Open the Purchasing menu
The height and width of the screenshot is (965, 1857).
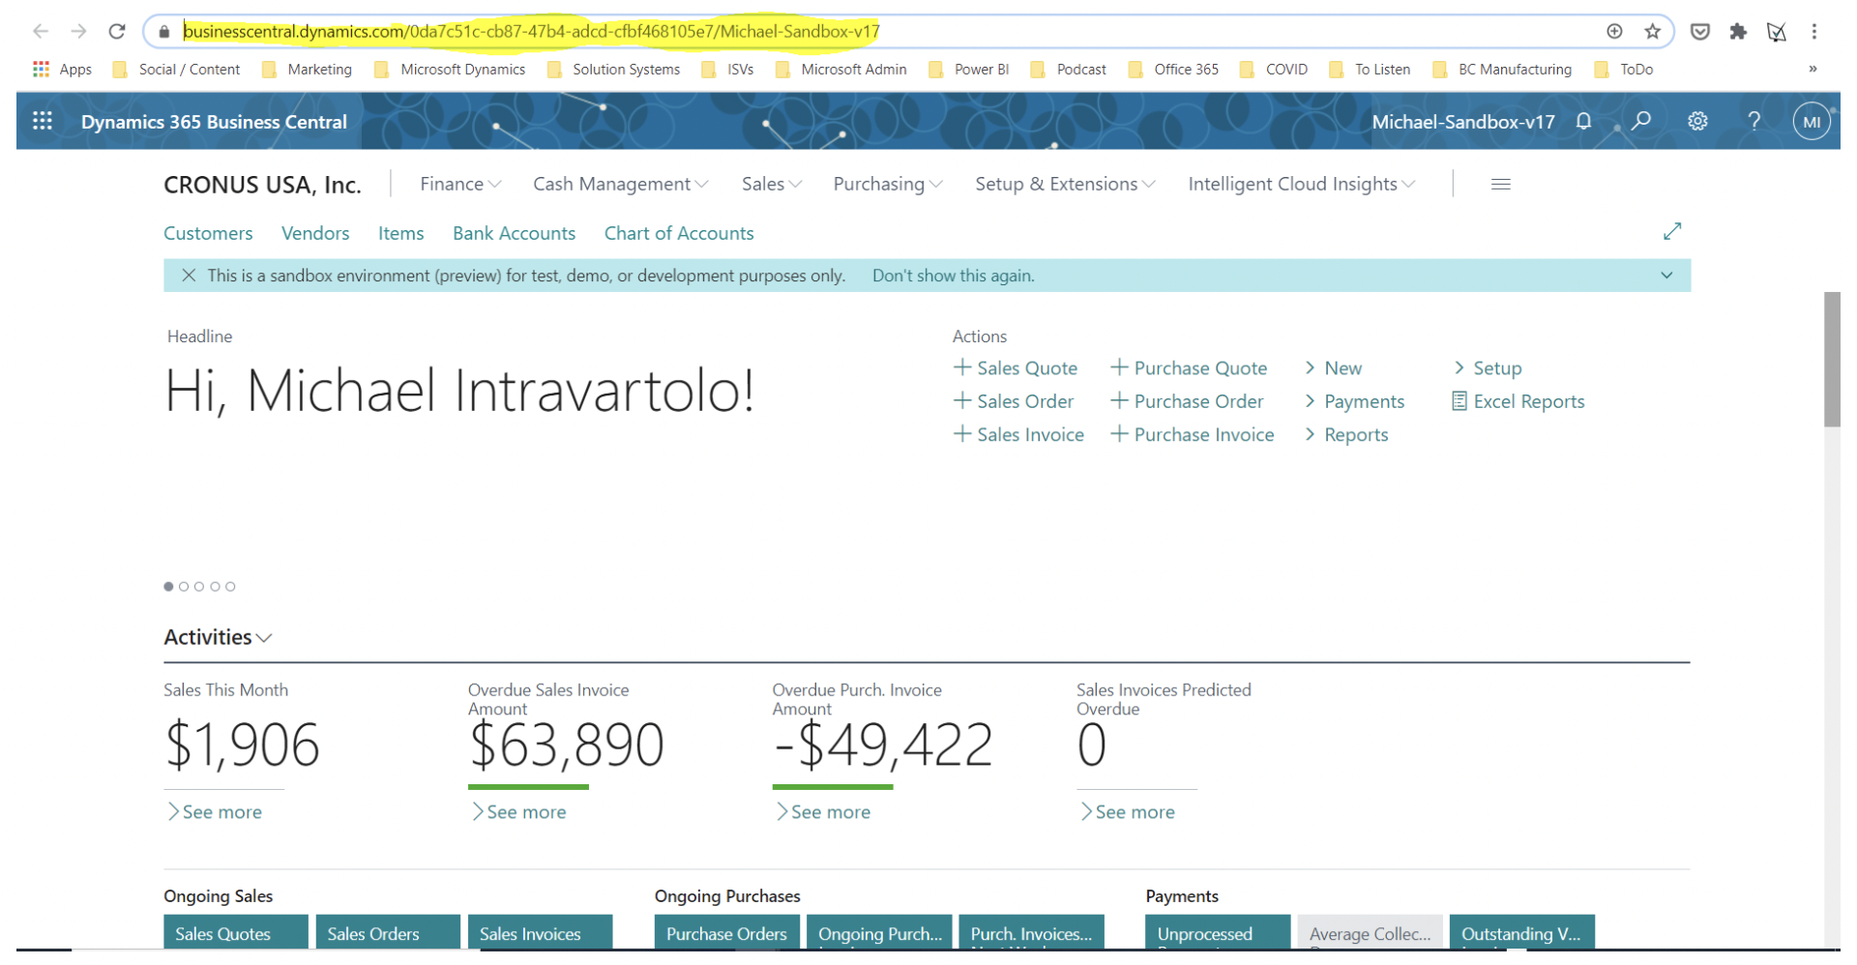[887, 184]
